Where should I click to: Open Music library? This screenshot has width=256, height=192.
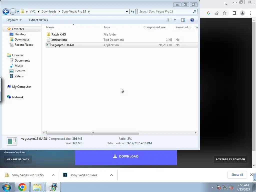(x=18, y=66)
